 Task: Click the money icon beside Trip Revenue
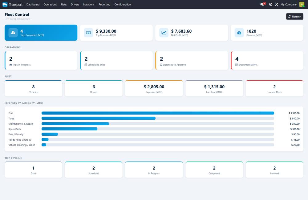click(88, 33)
